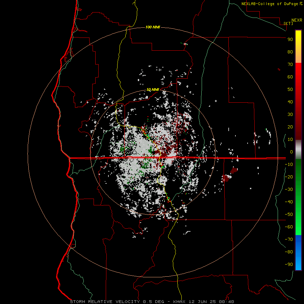Click the KMAX radar site identifier
This screenshot has height=304, width=304.
[179, 302]
